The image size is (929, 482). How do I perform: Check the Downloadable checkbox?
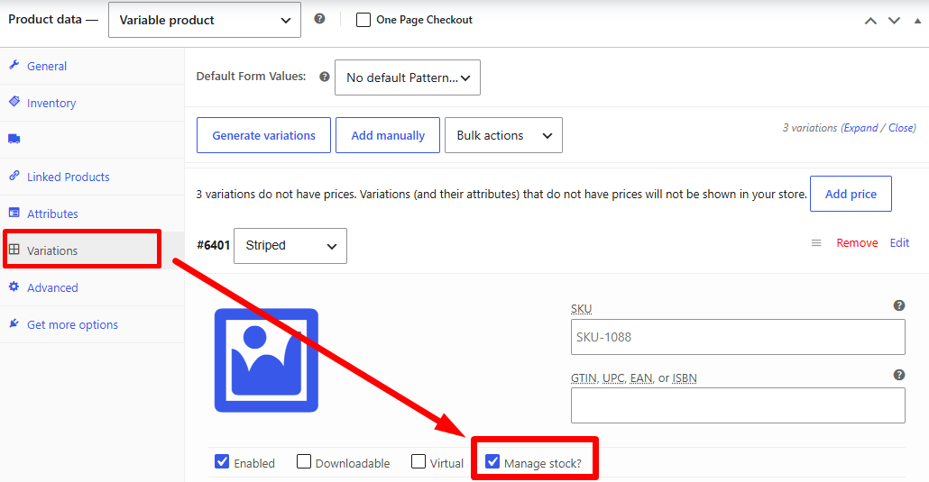coord(304,461)
